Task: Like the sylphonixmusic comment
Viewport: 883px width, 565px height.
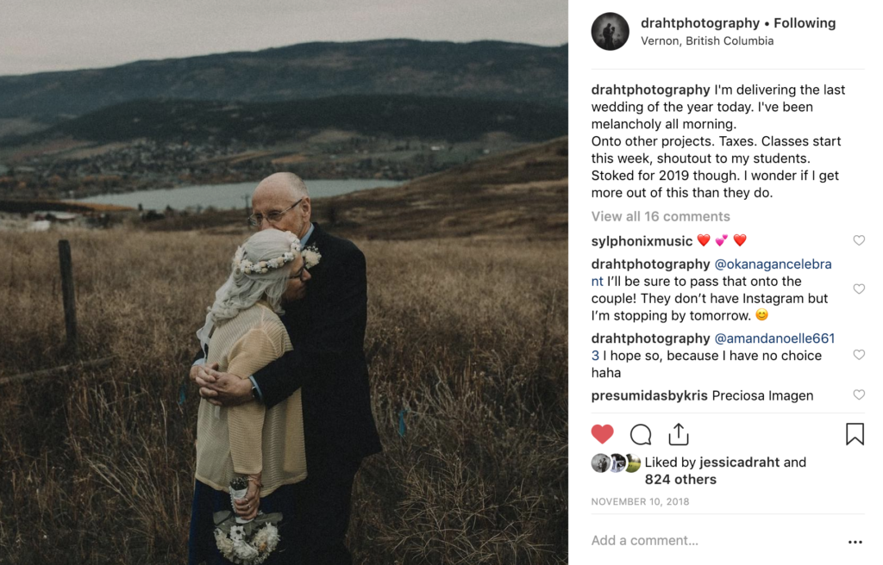Action: pos(858,240)
